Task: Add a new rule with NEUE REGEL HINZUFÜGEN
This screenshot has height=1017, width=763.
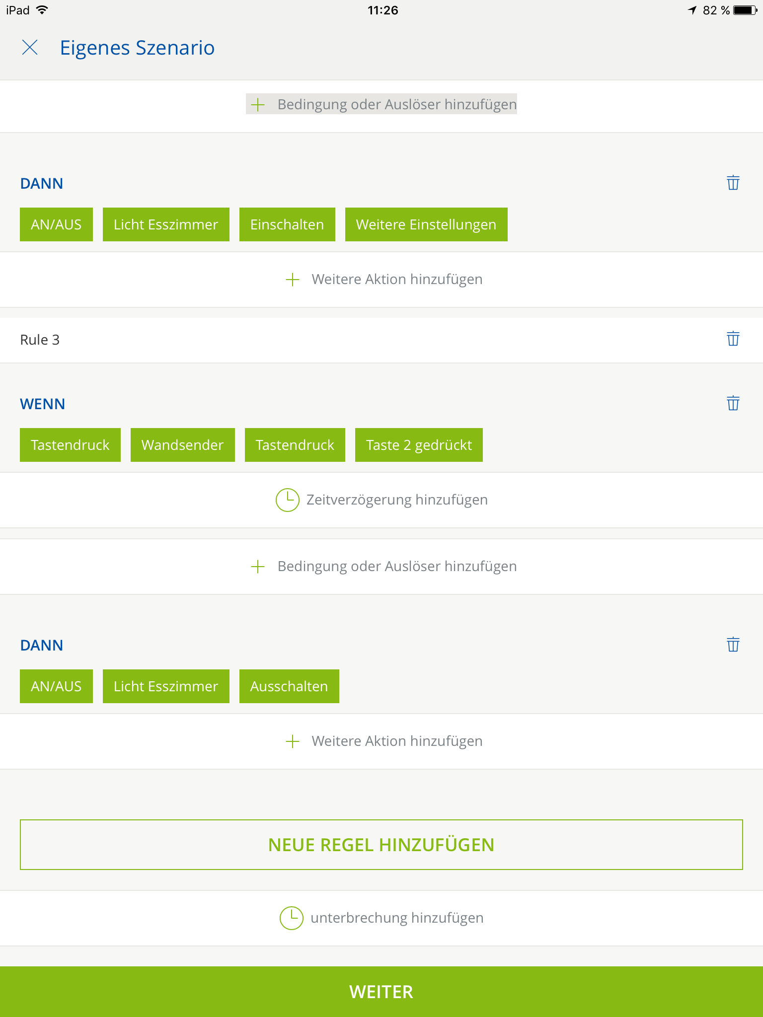Action: [x=381, y=845]
